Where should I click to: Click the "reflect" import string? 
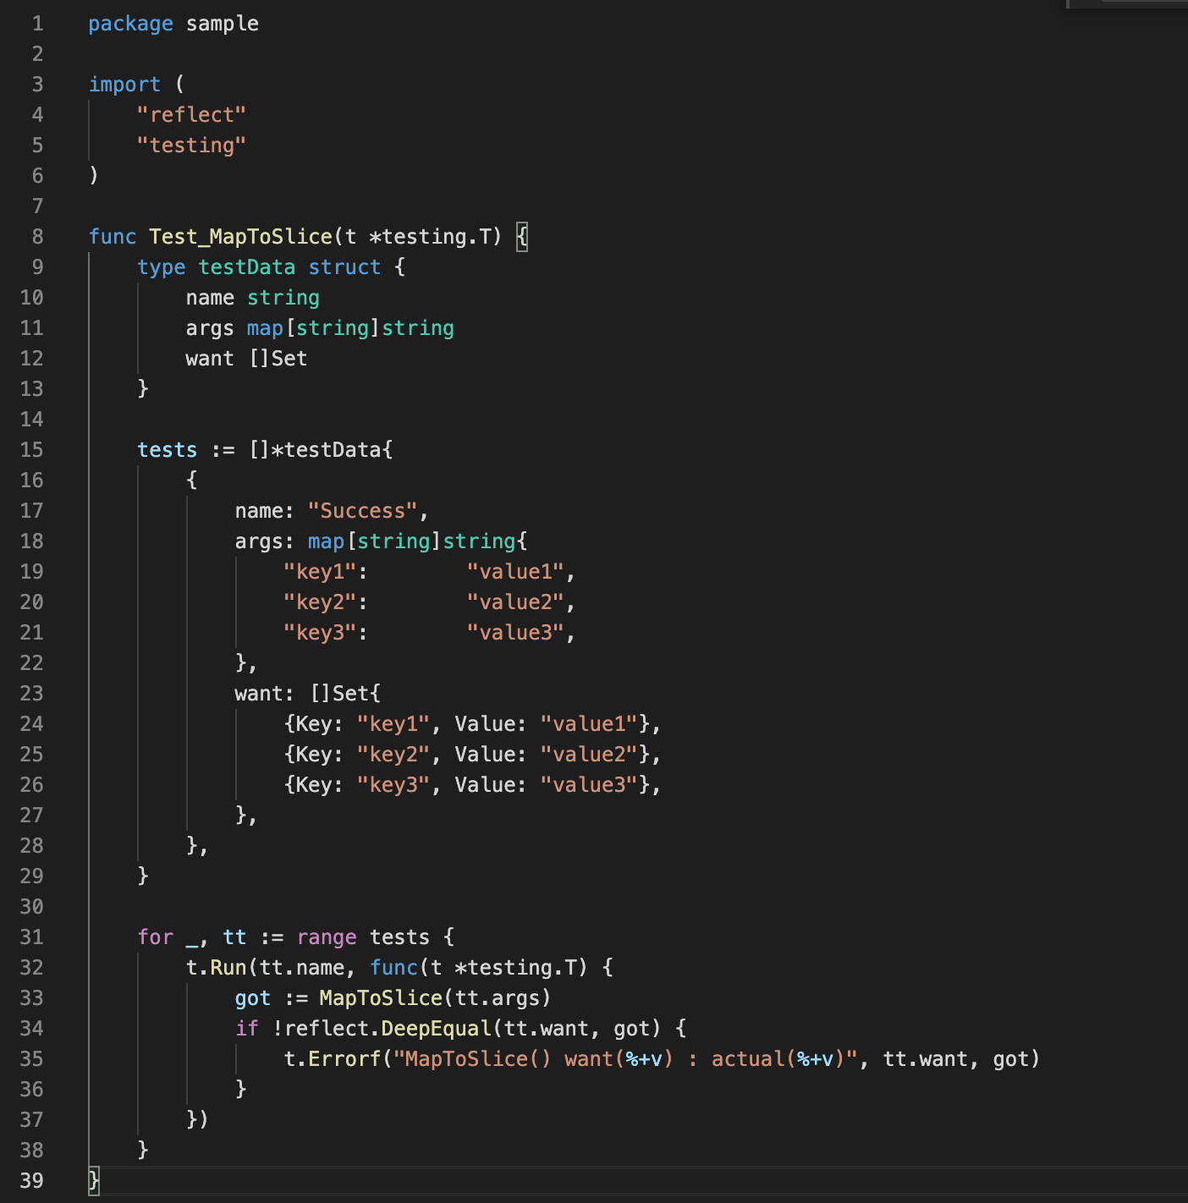[191, 115]
